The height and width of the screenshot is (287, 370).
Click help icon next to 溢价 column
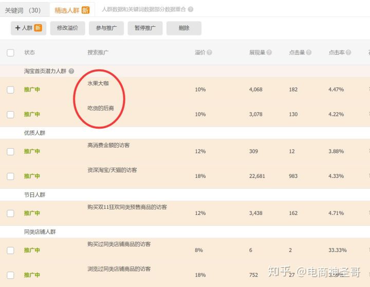(x=210, y=53)
